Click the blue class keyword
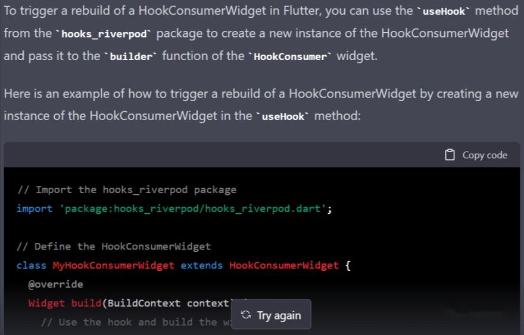524x335 pixels. 32,266
